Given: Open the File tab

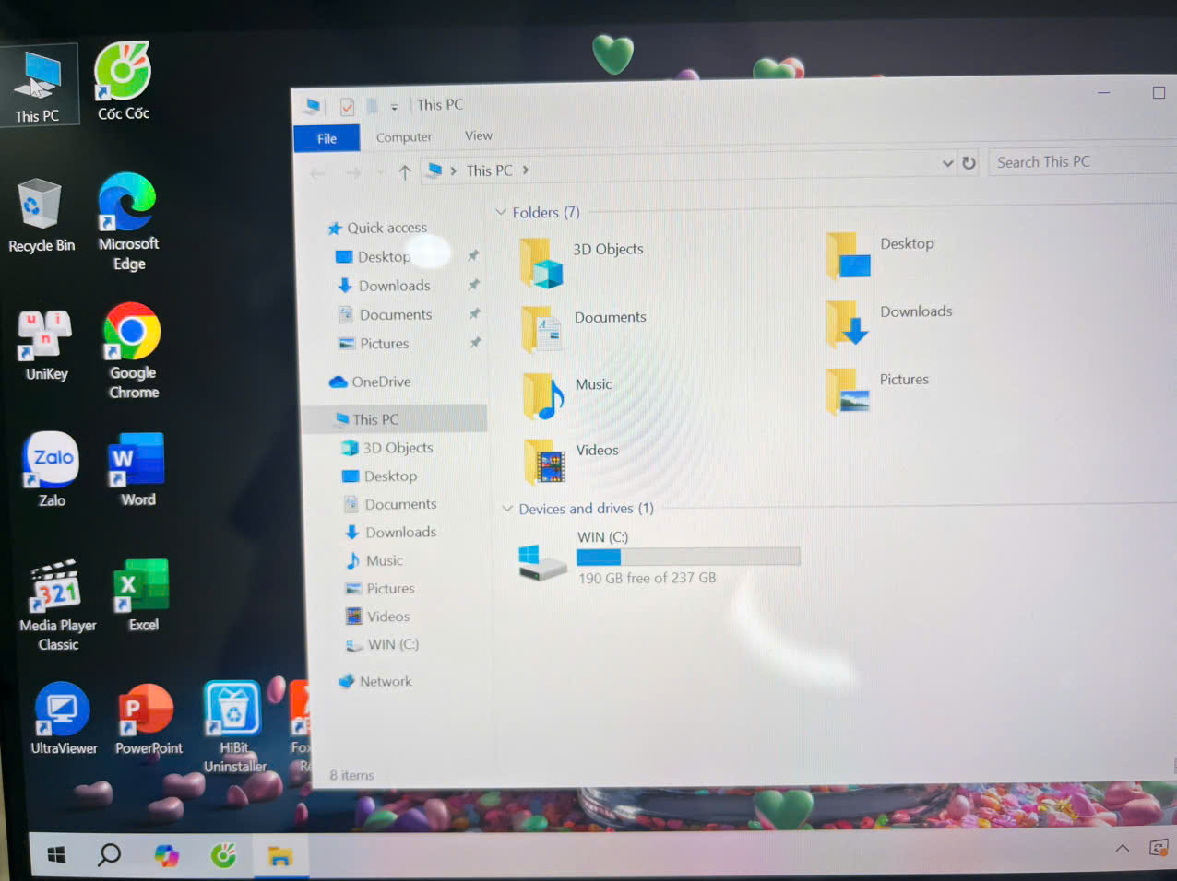Looking at the screenshot, I should [x=327, y=138].
